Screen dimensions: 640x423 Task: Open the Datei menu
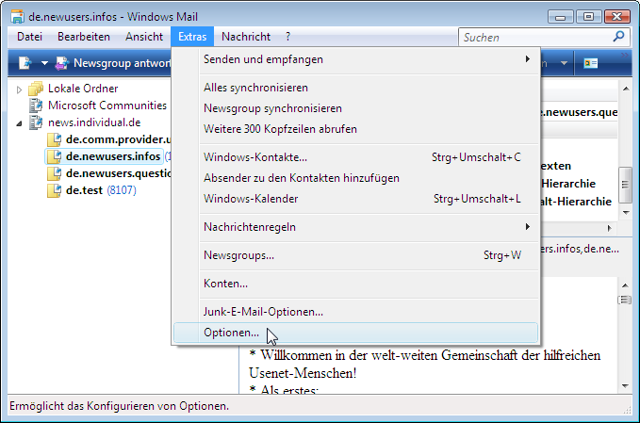(29, 37)
